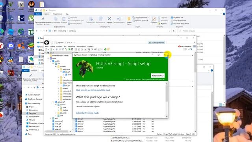Select Рабочий стол in front Explorer sidebar

click(x=33, y=127)
